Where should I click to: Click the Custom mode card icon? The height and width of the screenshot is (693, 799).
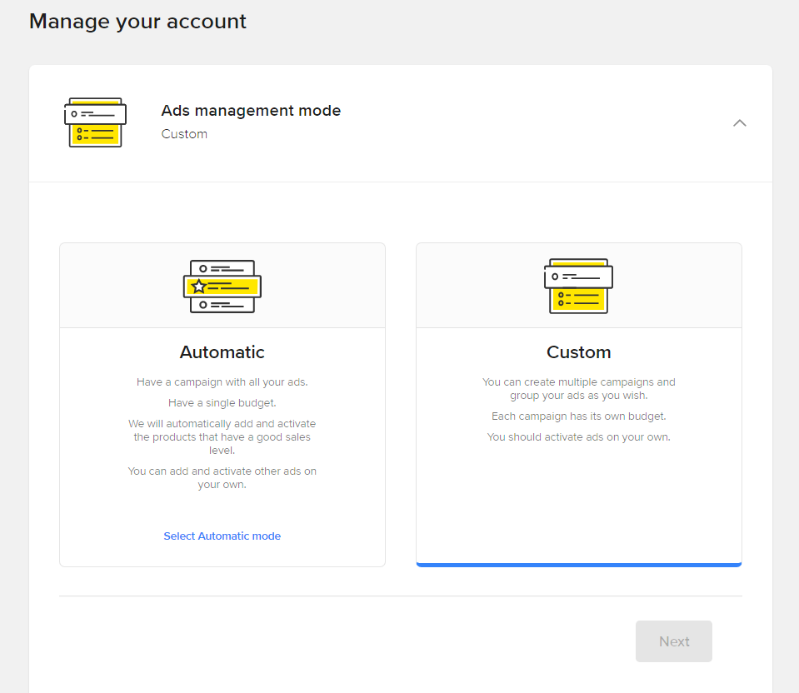coord(578,286)
